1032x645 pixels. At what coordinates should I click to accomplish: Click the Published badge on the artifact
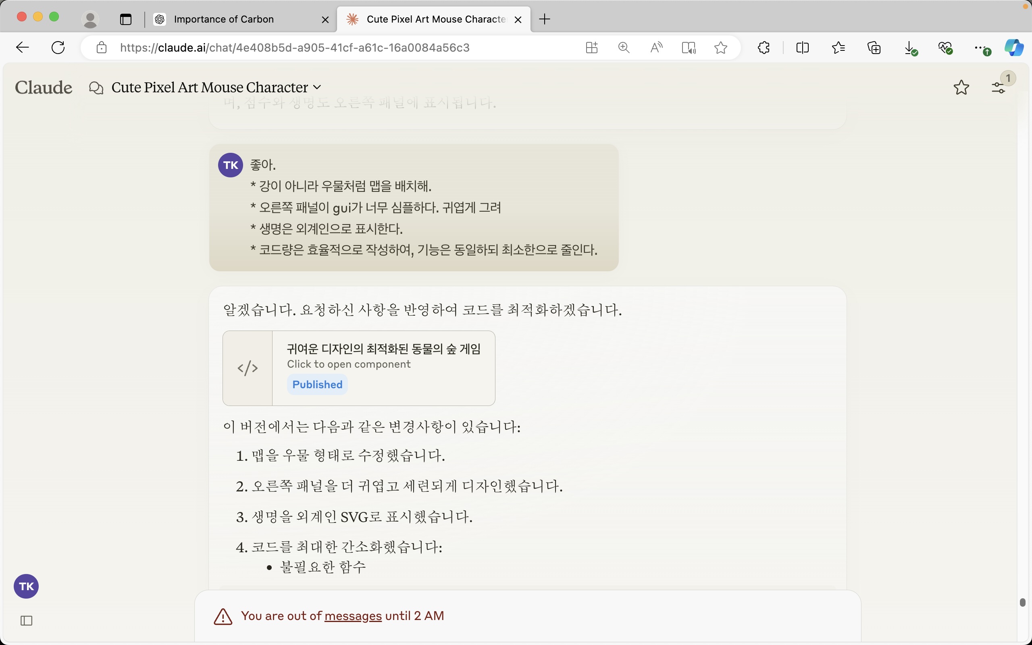317,384
